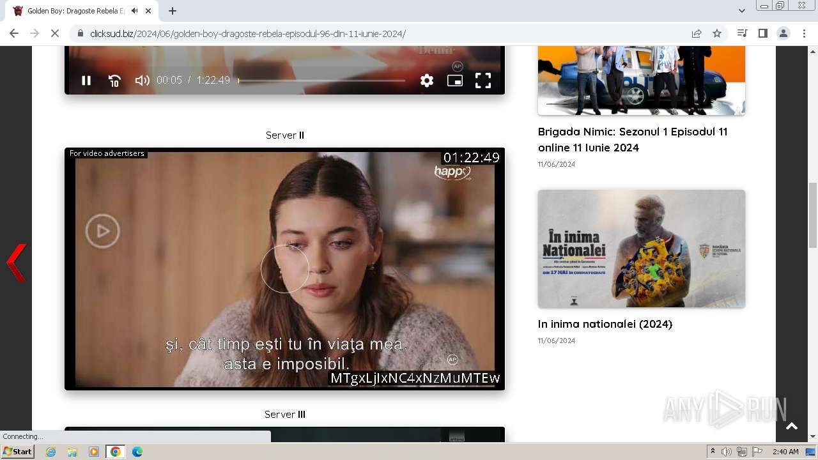
Task: Expand the tab search dropdown
Action: [x=741, y=11]
